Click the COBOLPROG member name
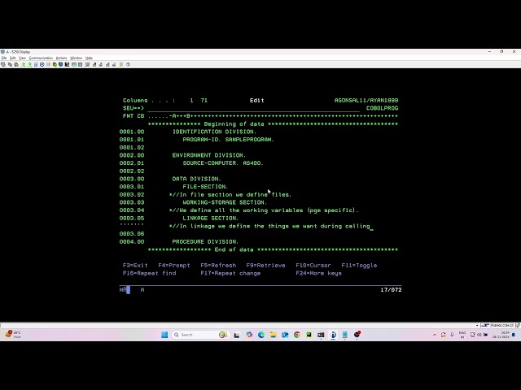 click(x=382, y=108)
